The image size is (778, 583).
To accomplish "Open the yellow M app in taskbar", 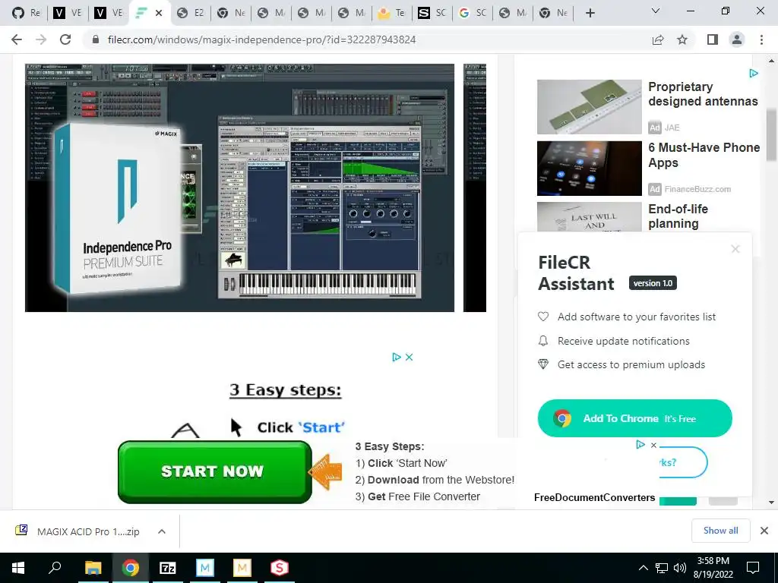I will [x=242, y=568].
